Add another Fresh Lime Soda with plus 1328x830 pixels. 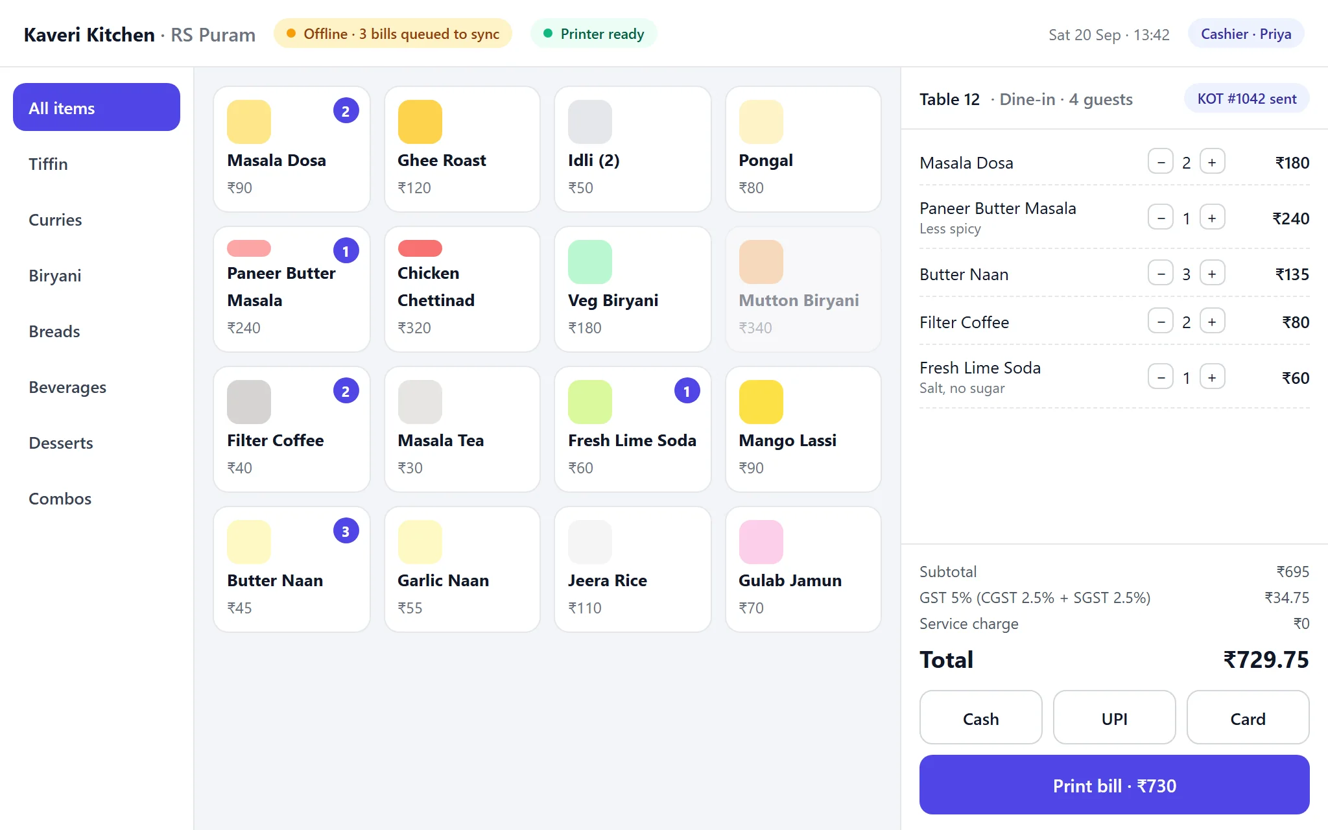pos(1212,377)
